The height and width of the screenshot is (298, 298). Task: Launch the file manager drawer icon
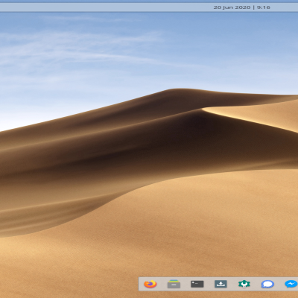tap(174, 284)
